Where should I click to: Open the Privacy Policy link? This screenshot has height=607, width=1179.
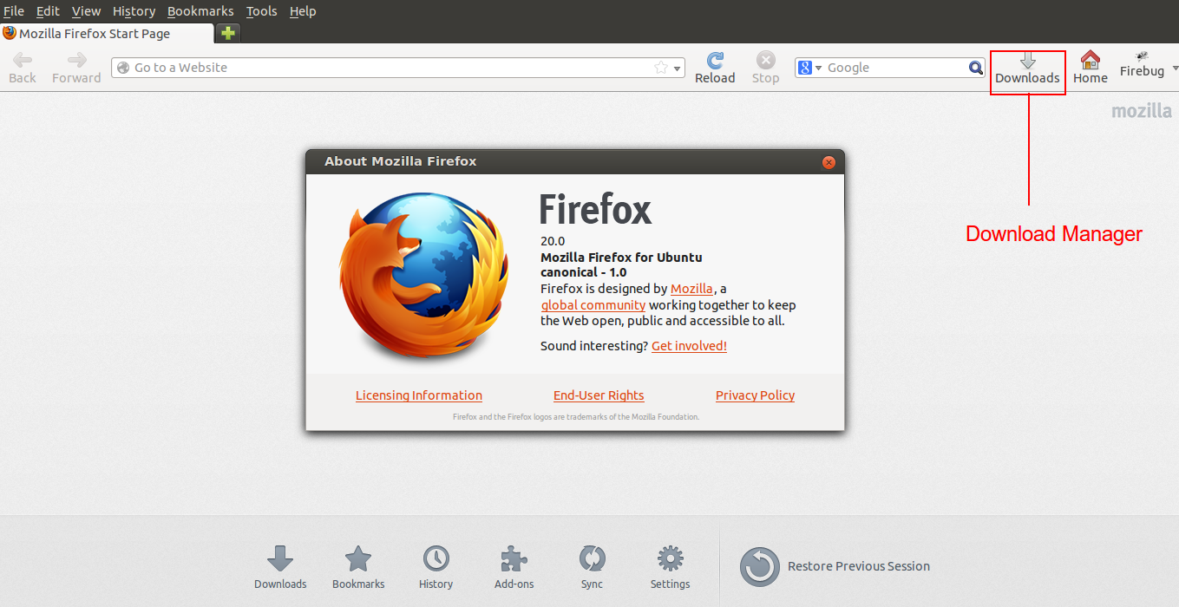[x=755, y=395]
